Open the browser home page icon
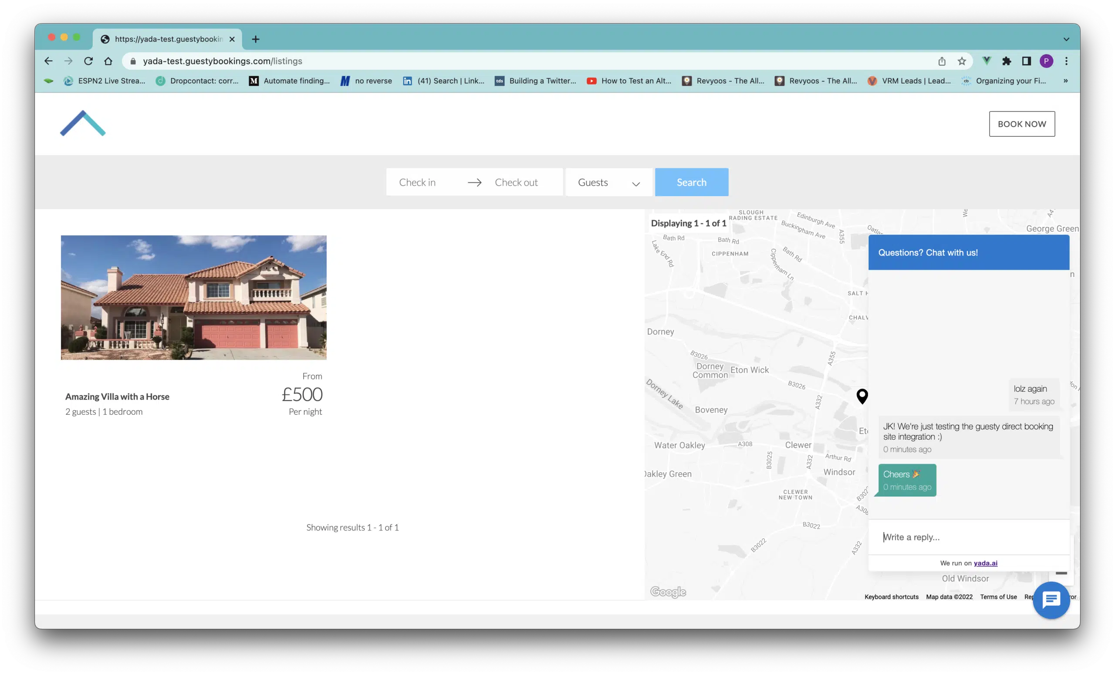 [x=108, y=61]
